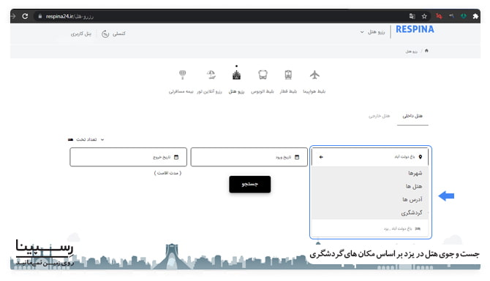Click the translate page icon in address bar
This screenshot has height=281, width=490.
click(412, 16)
